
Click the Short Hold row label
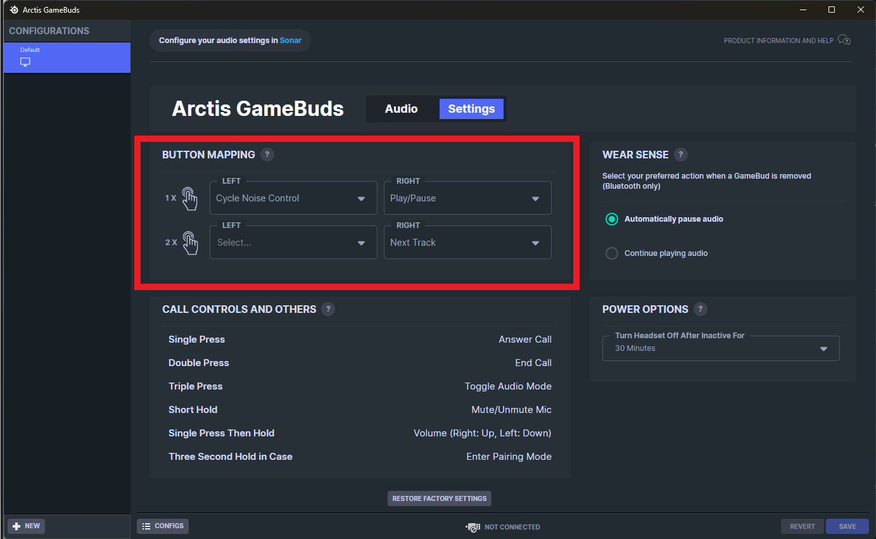(193, 410)
